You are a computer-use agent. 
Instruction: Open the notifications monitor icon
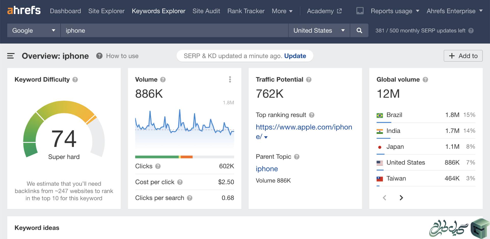click(x=360, y=11)
